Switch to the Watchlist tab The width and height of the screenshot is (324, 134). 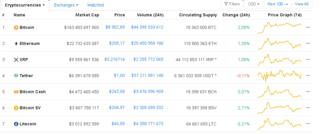(96, 5)
